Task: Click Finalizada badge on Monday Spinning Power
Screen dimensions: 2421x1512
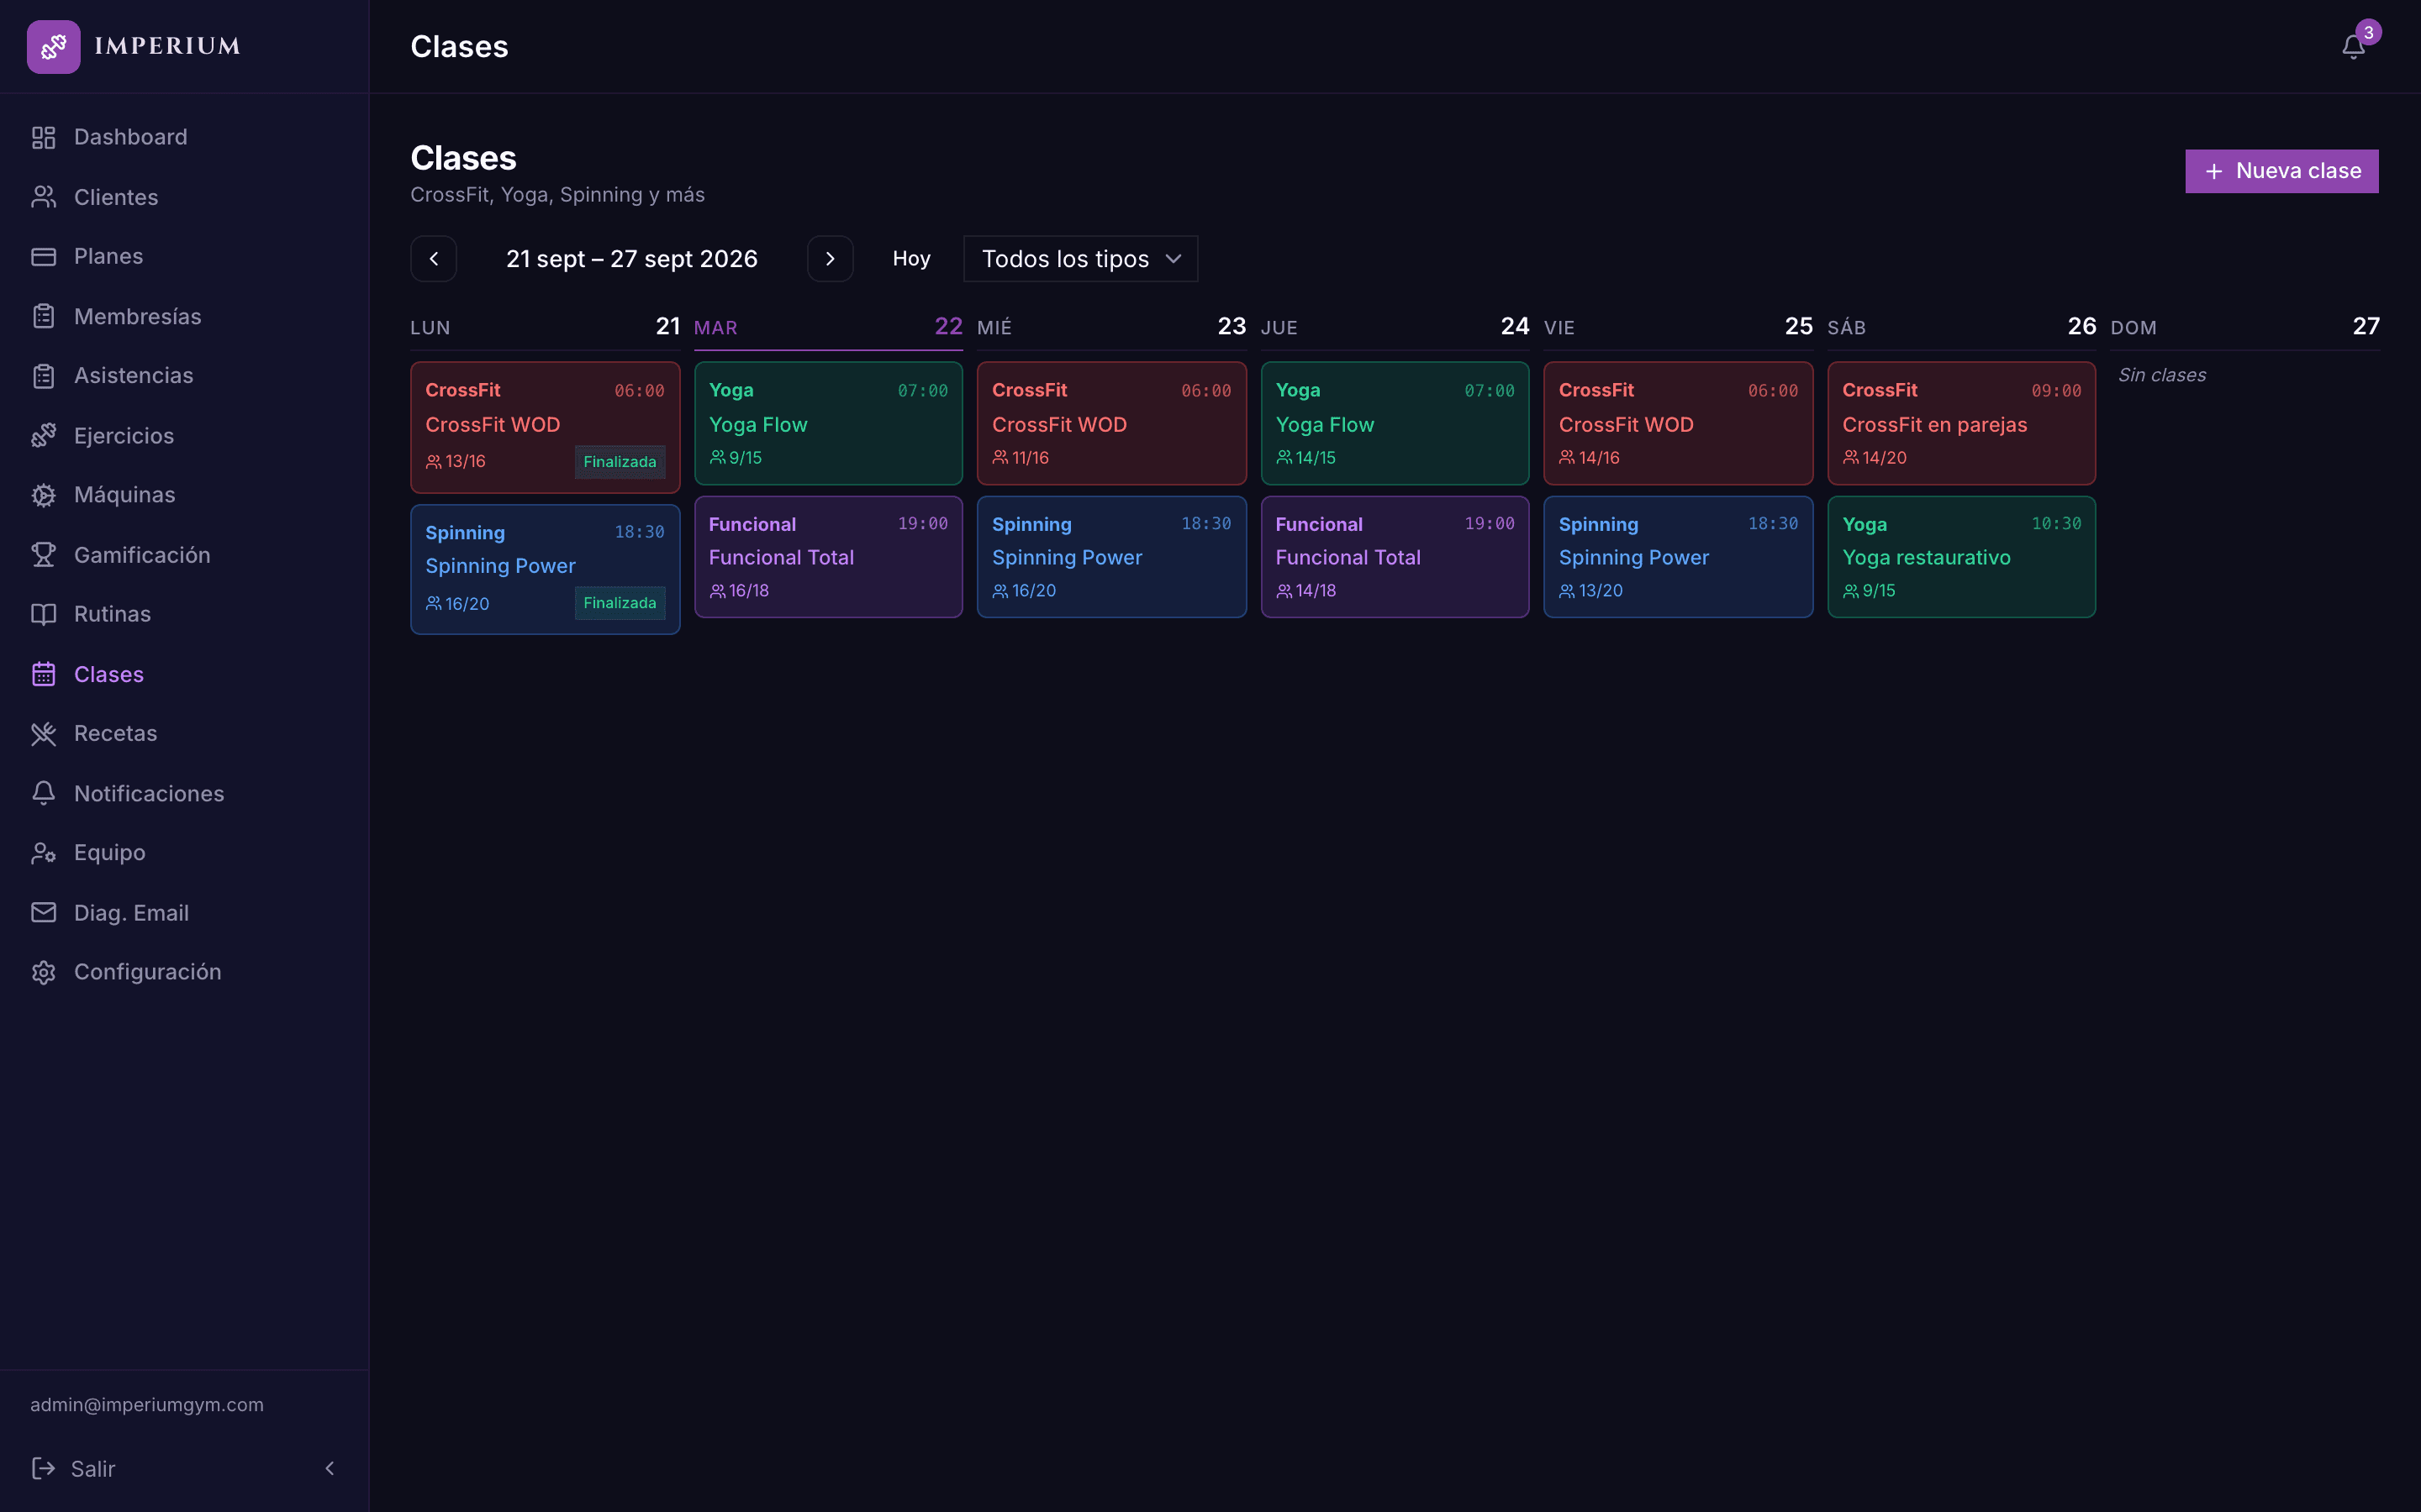Action: (620, 603)
